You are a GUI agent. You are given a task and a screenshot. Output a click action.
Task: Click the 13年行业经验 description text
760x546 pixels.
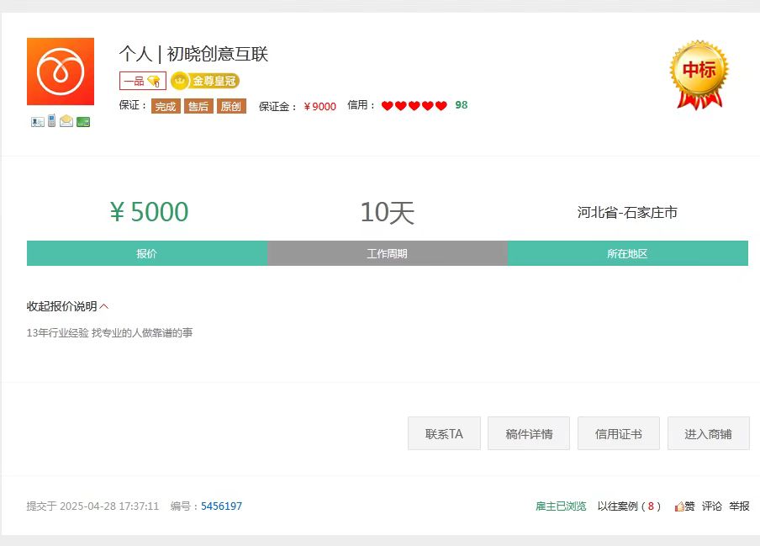pos(109,332)
